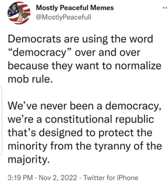Click the final word "majority."
The width and height of the screenshot is (167, 187).
coord(28,159)
